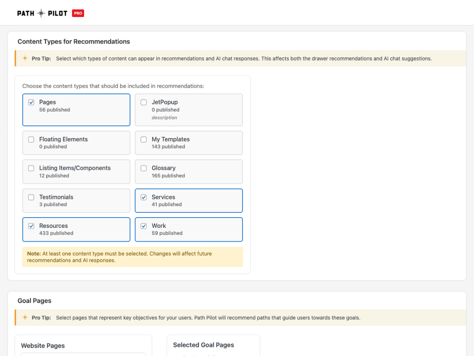474x356 pixels.
Task: Enable Listing Items/Components checkbox
Action: click(31, 168)
